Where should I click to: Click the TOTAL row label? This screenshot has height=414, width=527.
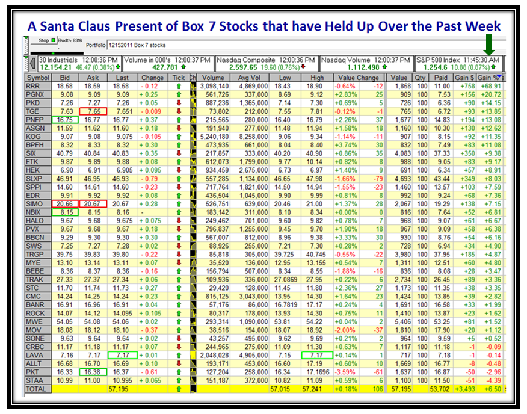pos(35,389)
